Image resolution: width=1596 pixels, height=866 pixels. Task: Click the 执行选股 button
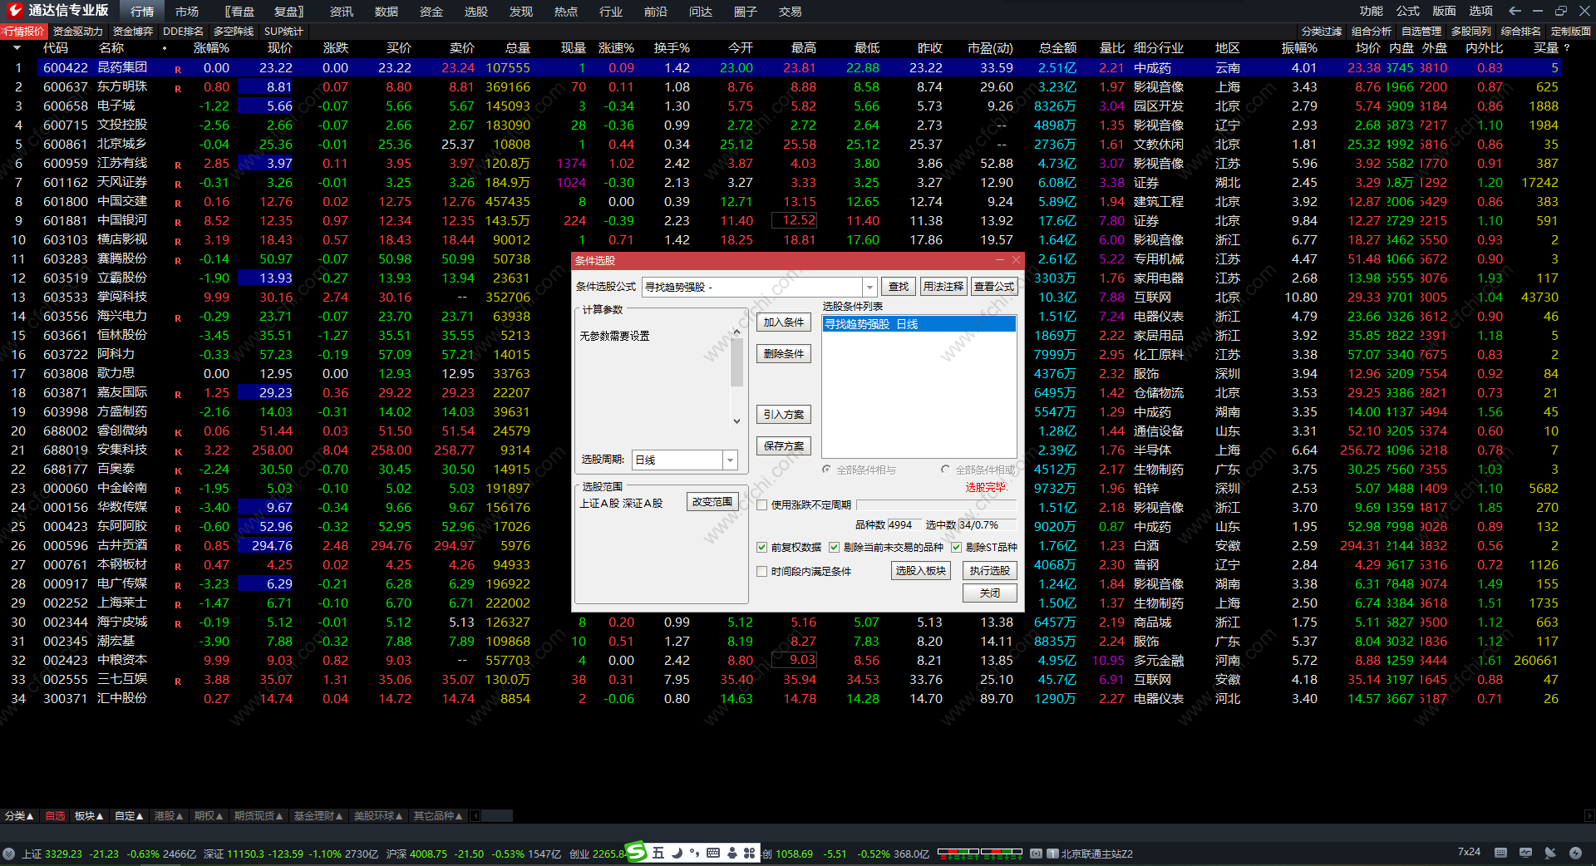(x=989, y=571)
